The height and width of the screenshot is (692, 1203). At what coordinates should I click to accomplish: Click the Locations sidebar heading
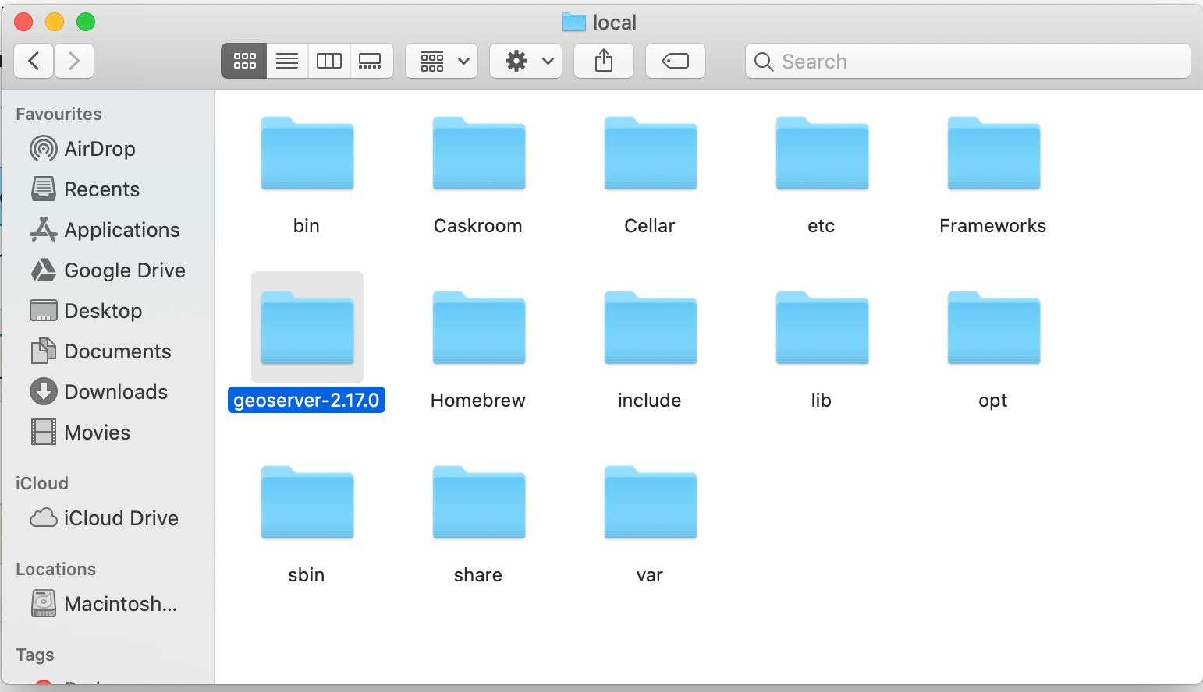pyautogui.click(x=55, y=569)
